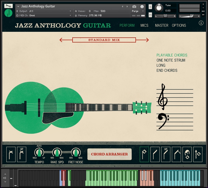
Task: Click the bass clef staff
Action: (x=175, y=122)
